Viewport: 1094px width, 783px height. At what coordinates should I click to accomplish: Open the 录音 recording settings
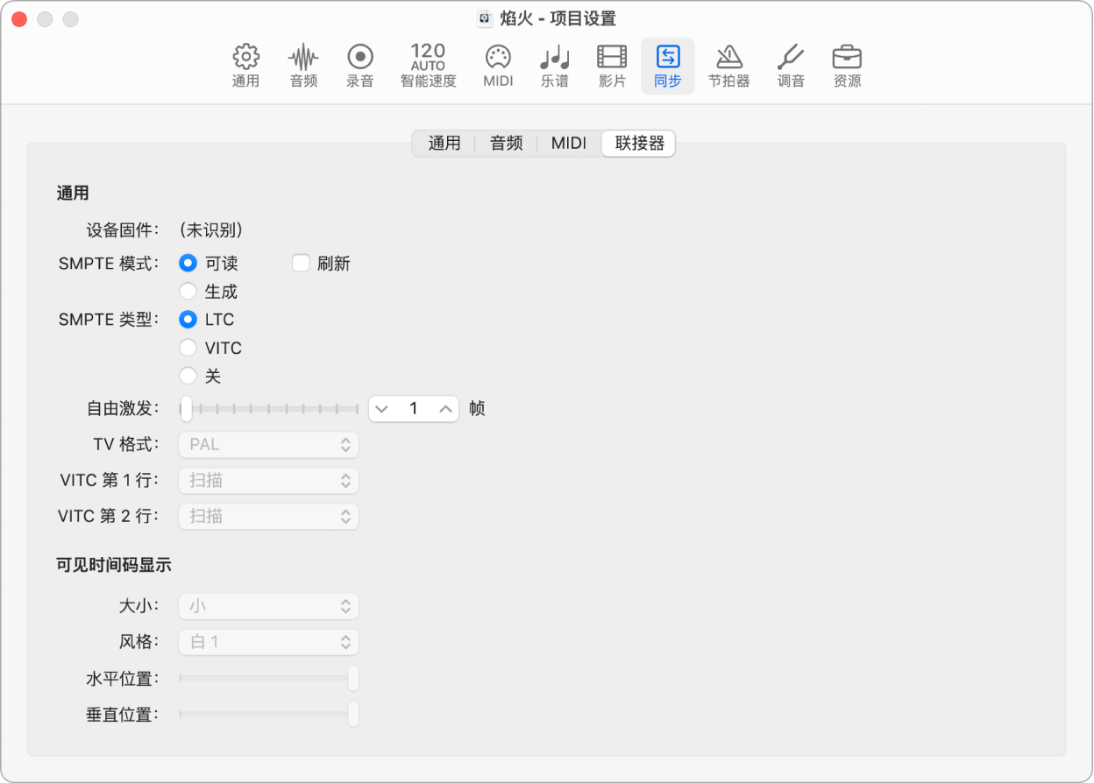pos(360,66)
